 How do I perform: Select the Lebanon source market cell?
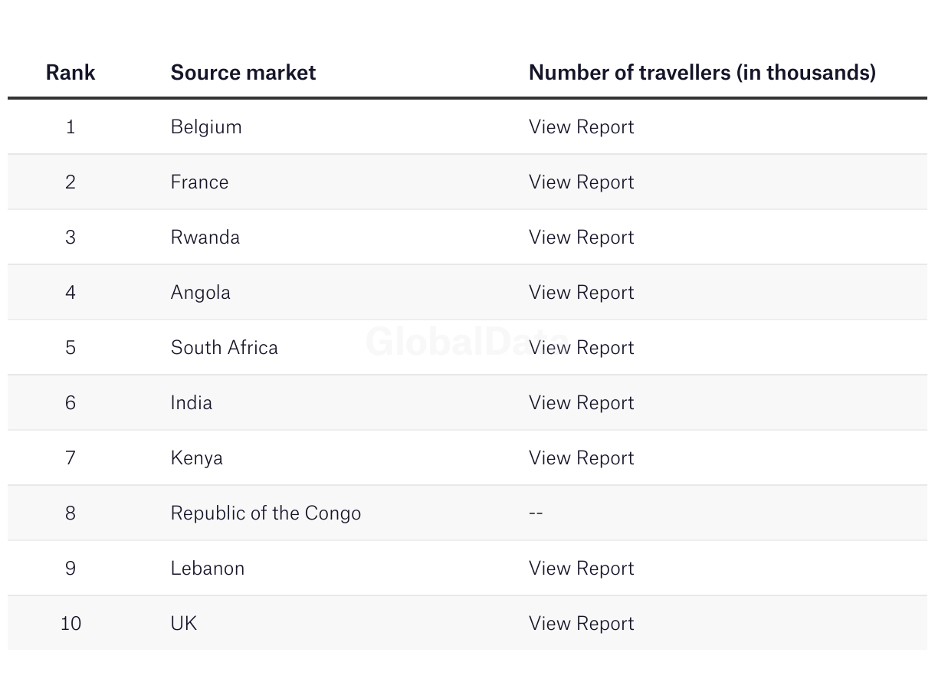[x=207, y=569]
